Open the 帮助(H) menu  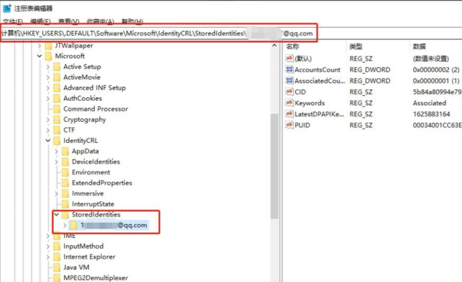pos(132,22)
